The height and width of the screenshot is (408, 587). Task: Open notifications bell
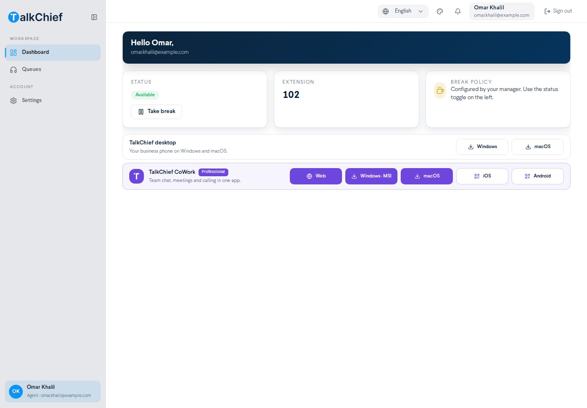(458, 11)
